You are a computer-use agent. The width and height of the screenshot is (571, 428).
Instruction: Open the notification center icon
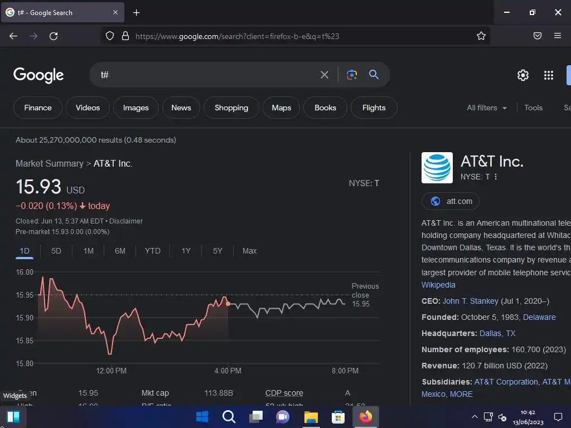[558, 417]
